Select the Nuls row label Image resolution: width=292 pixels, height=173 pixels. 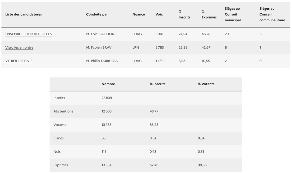(x=57, y=152)
